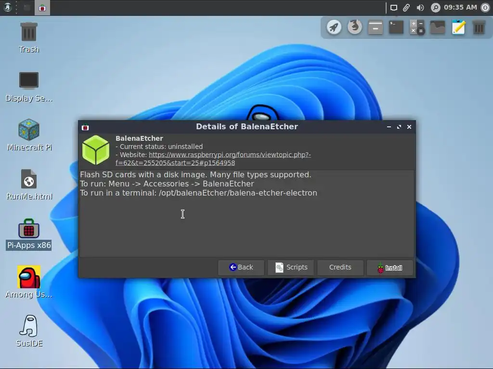This screenshot has height=369, width=493.
Task: Click the line 'To run in a terminal' text
Action: click(x=198, y=193)
